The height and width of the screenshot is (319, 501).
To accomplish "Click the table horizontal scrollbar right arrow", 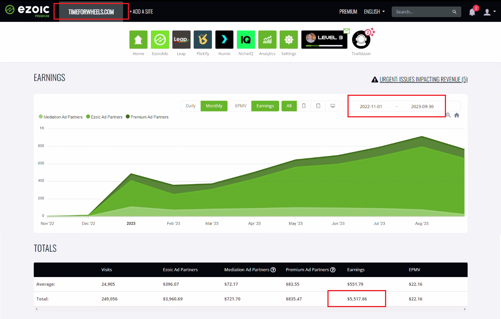I will pos(465,309).
